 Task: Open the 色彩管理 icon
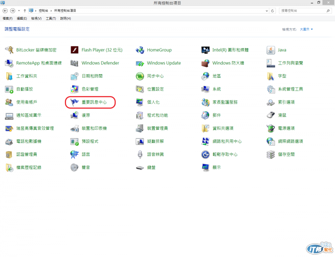coord(75,89)
